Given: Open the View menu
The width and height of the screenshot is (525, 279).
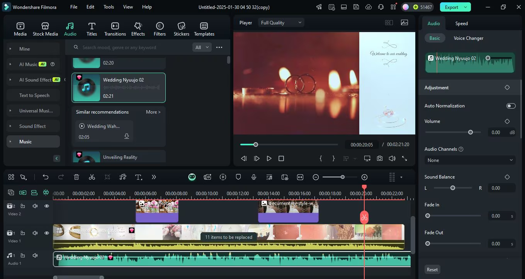Looking at the screenshot, I should [128, 7].
